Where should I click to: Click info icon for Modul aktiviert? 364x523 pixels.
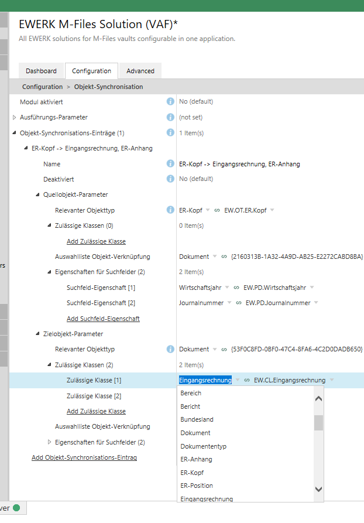[170, 101]
